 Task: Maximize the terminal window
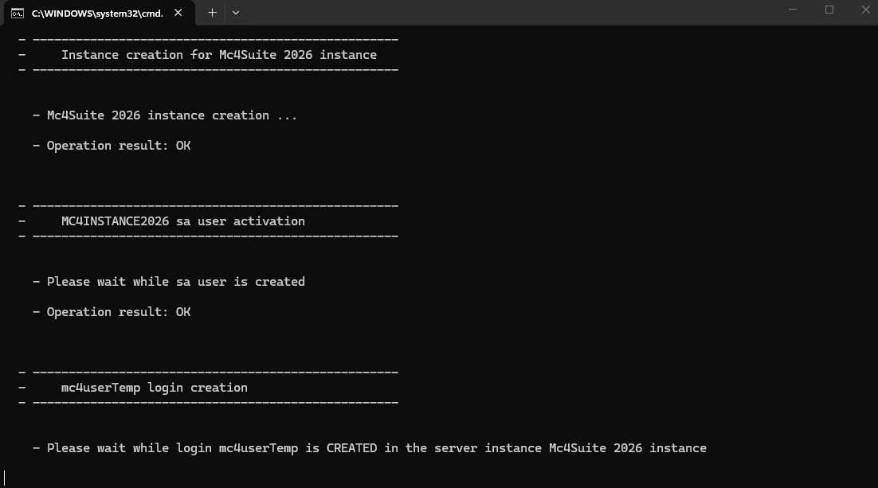click(829, 10)
